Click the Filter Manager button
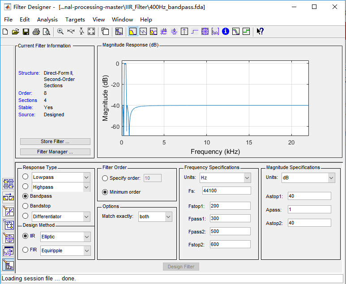The width and height of the screenshot is (346, 284). [x=55, y=152]
